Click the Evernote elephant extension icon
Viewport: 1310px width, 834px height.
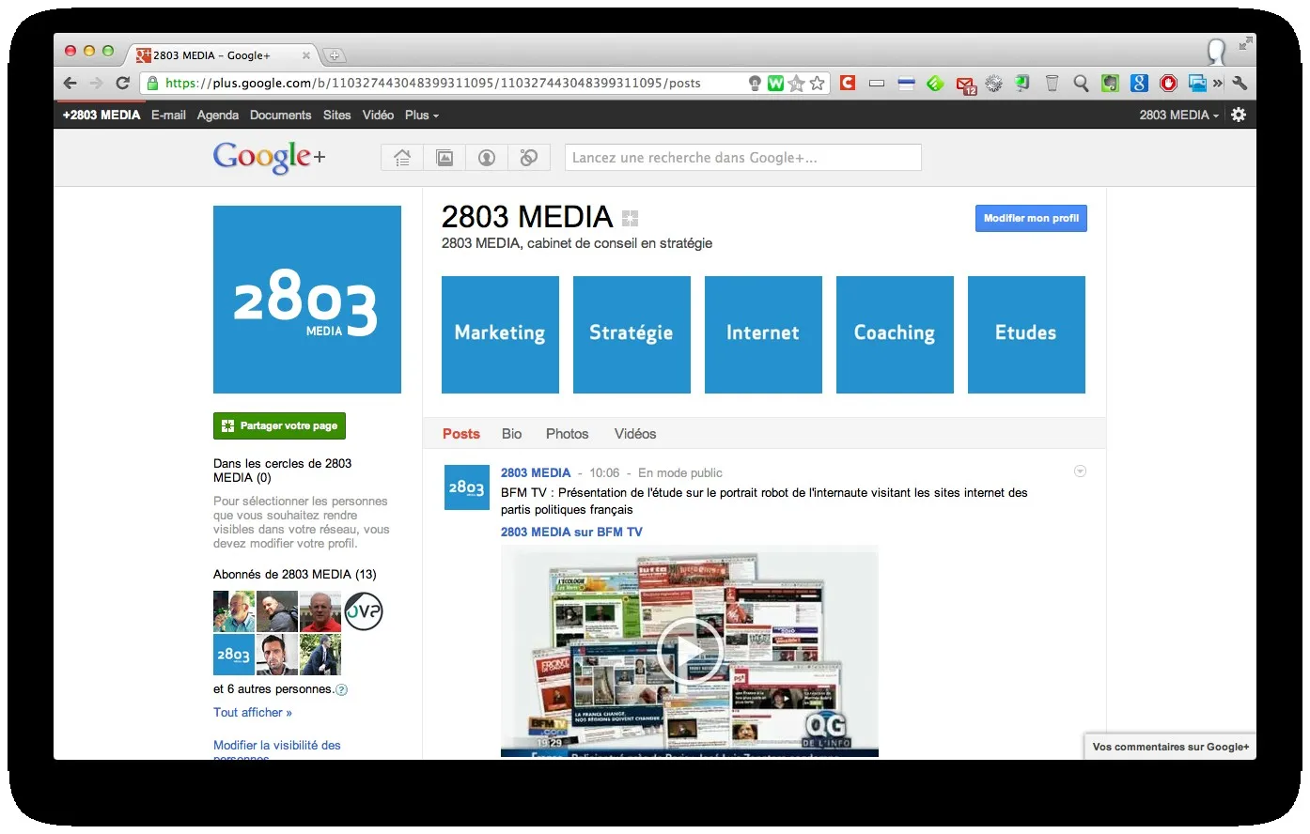tap(1110, 84)
